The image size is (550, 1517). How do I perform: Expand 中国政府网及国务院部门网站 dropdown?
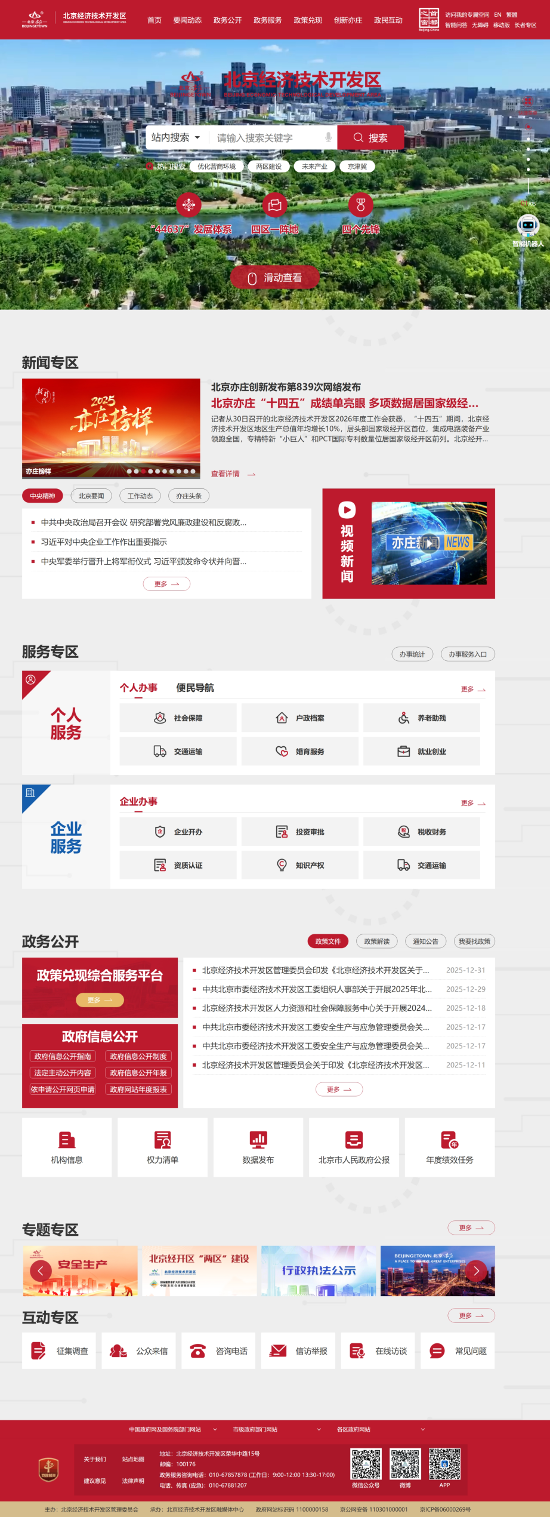[x=173, y=1429]
